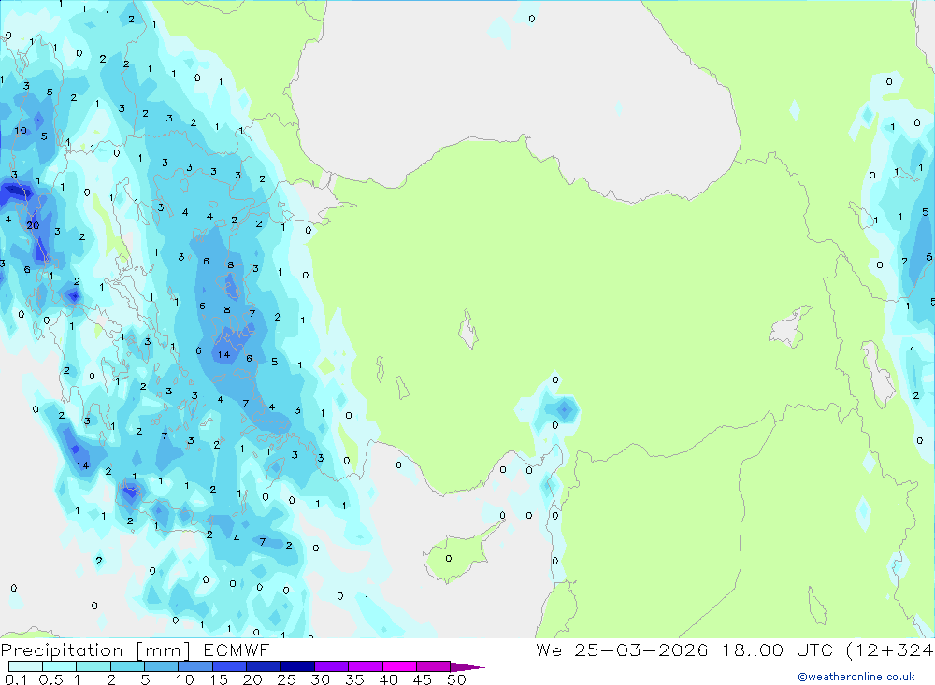Screen dimensions: 935x685
Task: Click the '(12+324' forecast offset text
Action: [890, 650]
